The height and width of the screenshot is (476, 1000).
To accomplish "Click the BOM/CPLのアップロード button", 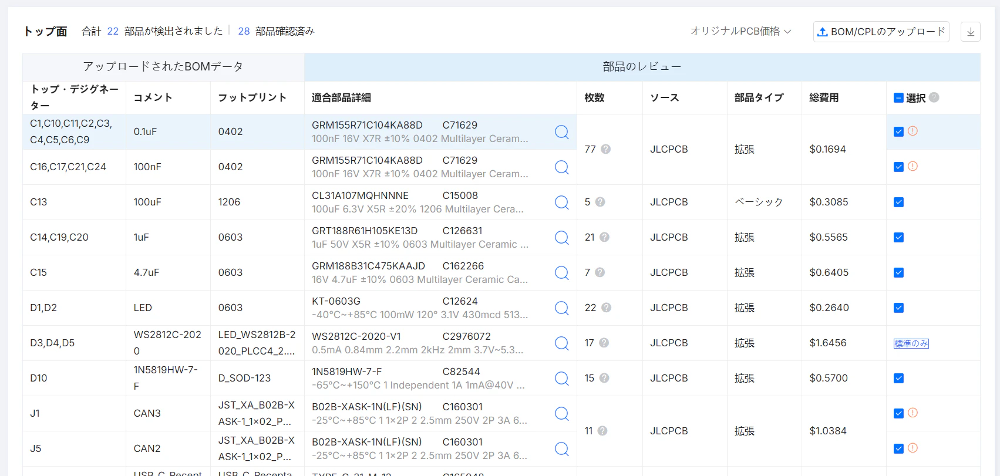I will point(881,32).
